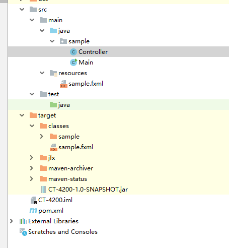229x248 pixels.
Task: Click the sample.fxml file icon under resources
Action: 63,84
